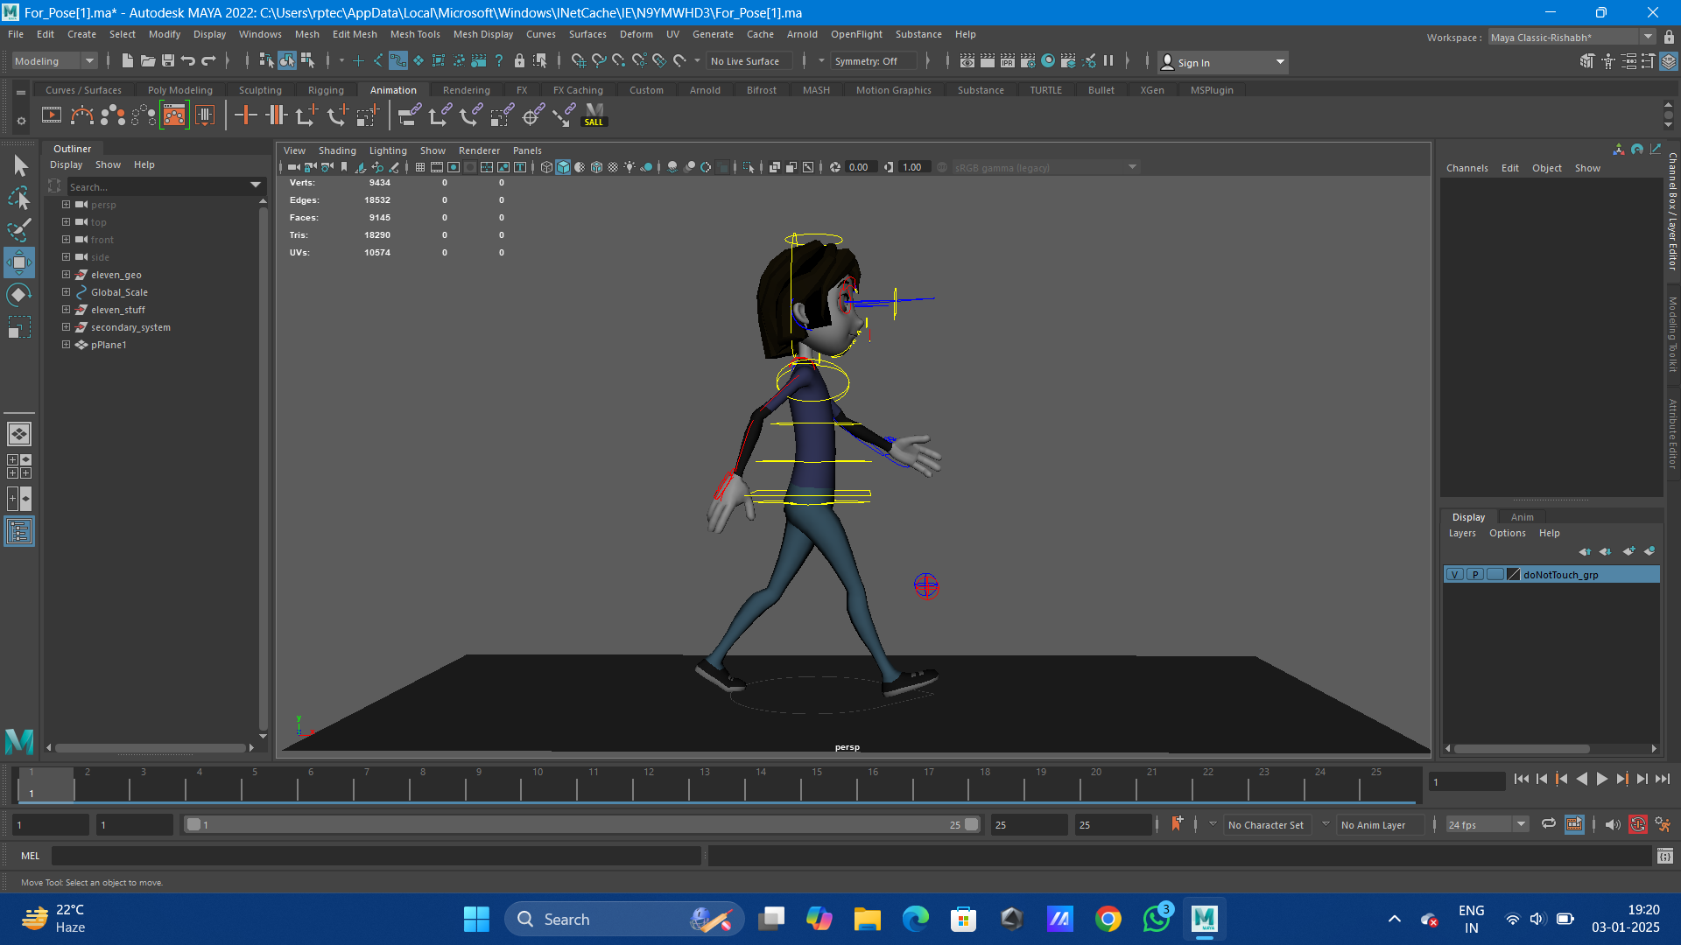Image resolution: width=1681 pixels, height=945 pixels.
Task: Click the Outliner horizontal scrollbar
Action: pyautogui.click(x=150, y=748)
